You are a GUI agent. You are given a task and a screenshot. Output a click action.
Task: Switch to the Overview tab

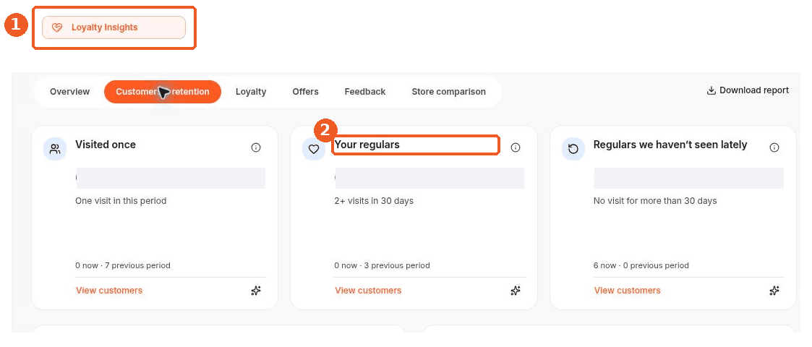(x=70, y=92)
